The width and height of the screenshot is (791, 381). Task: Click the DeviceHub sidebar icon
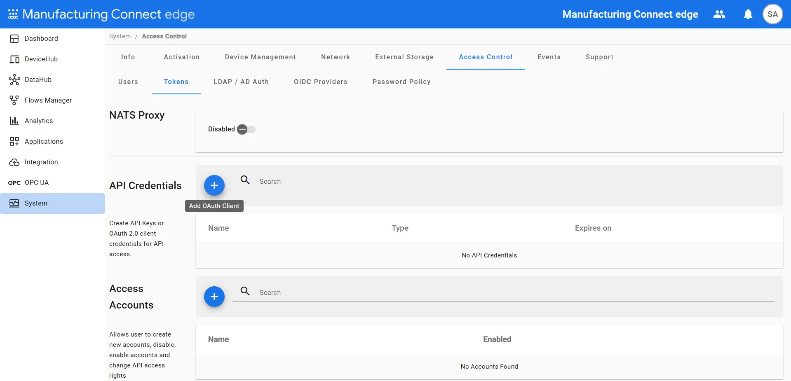[x=14, y=59]
